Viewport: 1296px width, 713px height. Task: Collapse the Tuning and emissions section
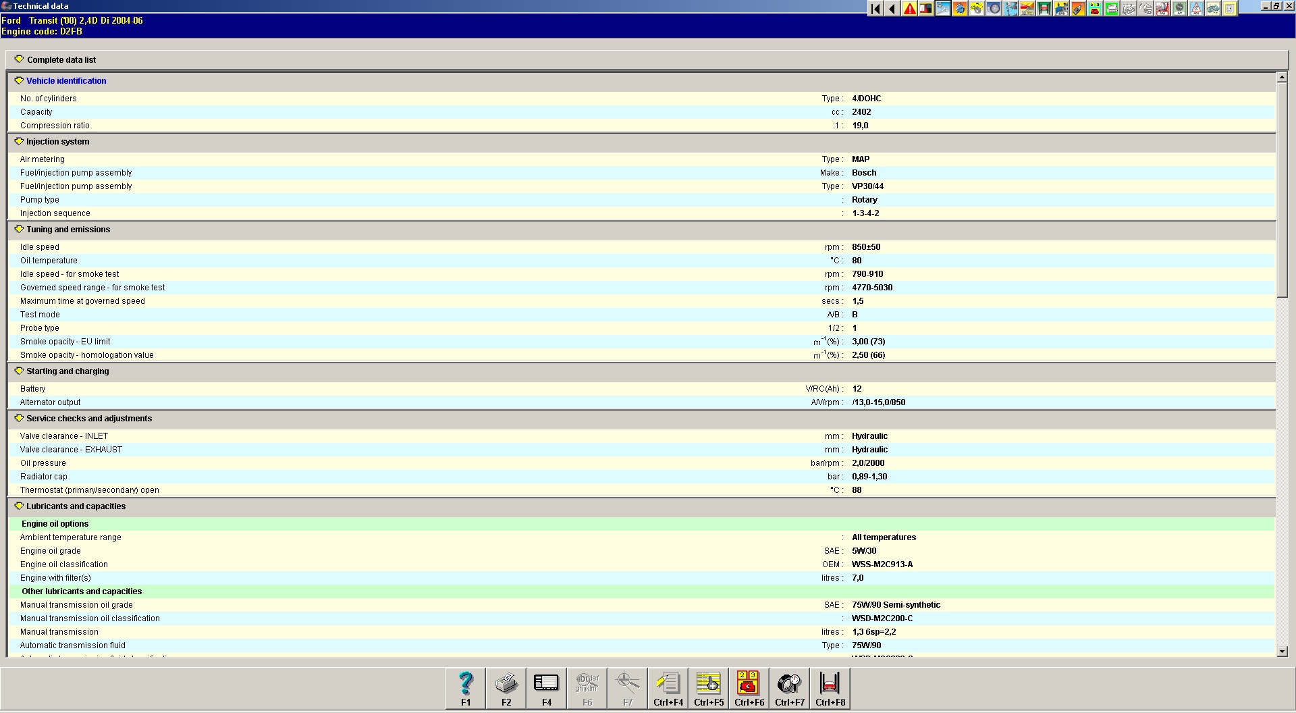tap(19, 230)
